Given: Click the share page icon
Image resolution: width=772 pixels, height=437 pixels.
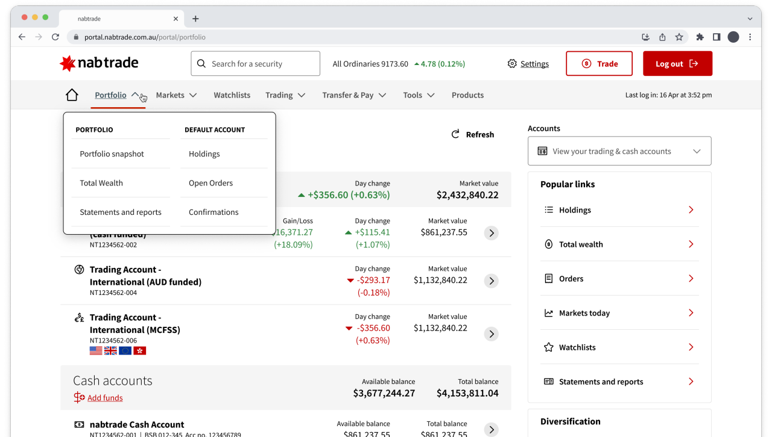Looking at the screenshot, I should coord(662,37).
